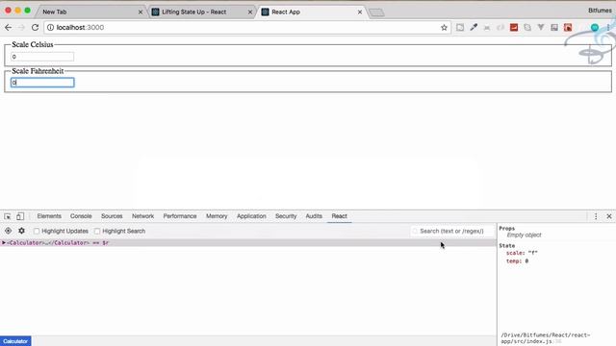
Task: Open the Audits panel
Action: (x=314, y=216)
